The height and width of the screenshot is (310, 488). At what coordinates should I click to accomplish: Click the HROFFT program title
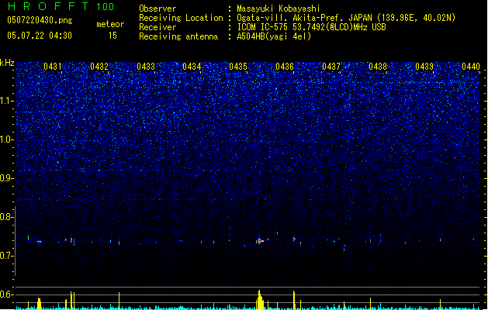pyautogui.click(x=47, y=6)
